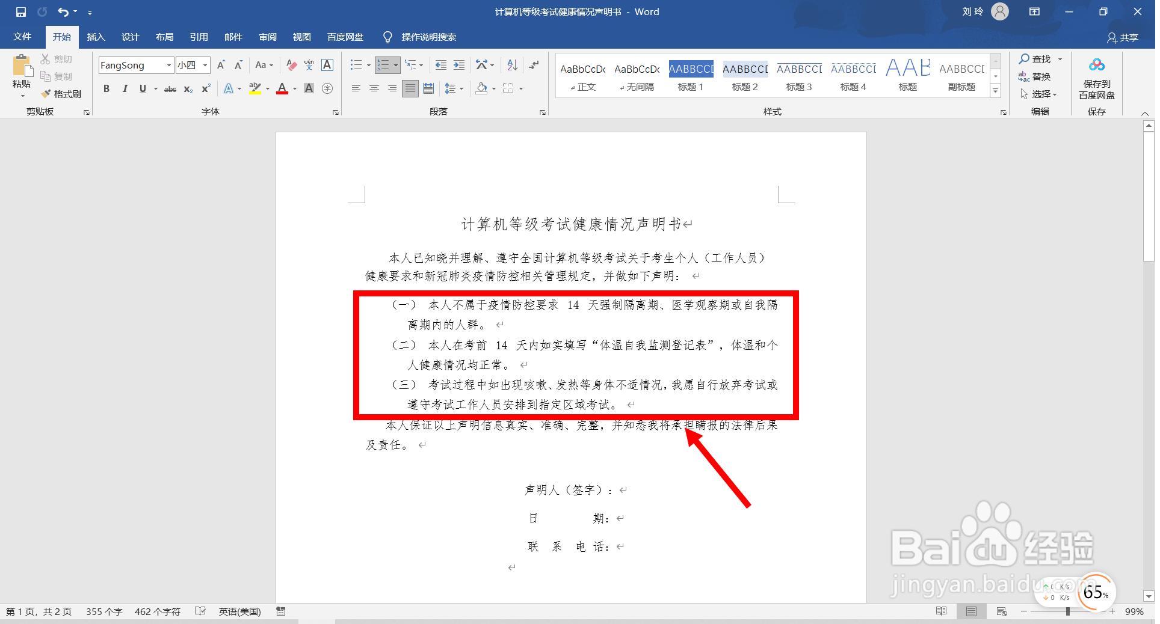
Task: Apply subscript formatting
Action: tap(188, 89)
